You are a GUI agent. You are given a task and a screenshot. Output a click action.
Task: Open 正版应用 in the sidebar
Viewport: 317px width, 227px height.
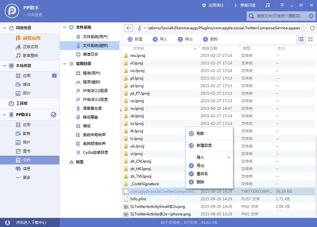tap(27, 47)
